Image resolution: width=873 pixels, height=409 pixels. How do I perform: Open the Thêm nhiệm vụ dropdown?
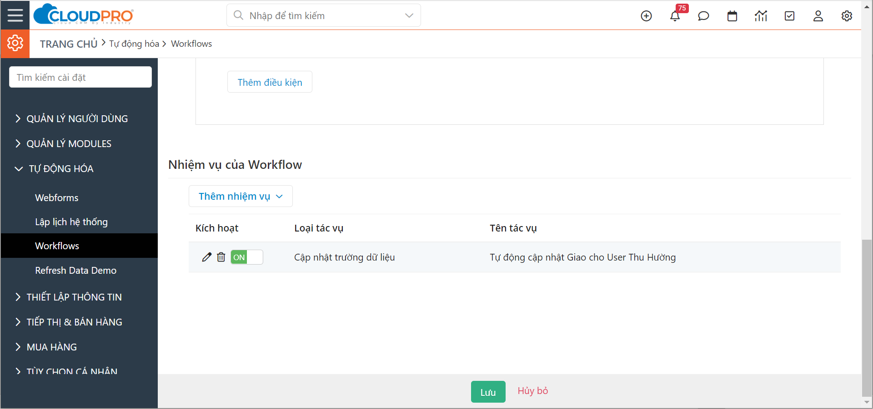click(241, 196)
